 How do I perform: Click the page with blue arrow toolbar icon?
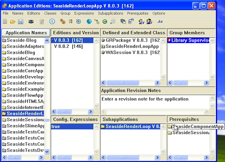click(x=112, y=22)
